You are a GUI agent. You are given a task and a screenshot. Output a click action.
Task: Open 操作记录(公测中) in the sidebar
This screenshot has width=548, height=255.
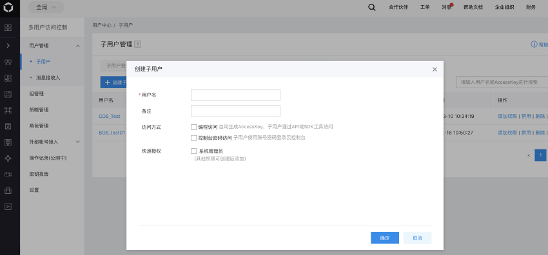click(48, 158)
